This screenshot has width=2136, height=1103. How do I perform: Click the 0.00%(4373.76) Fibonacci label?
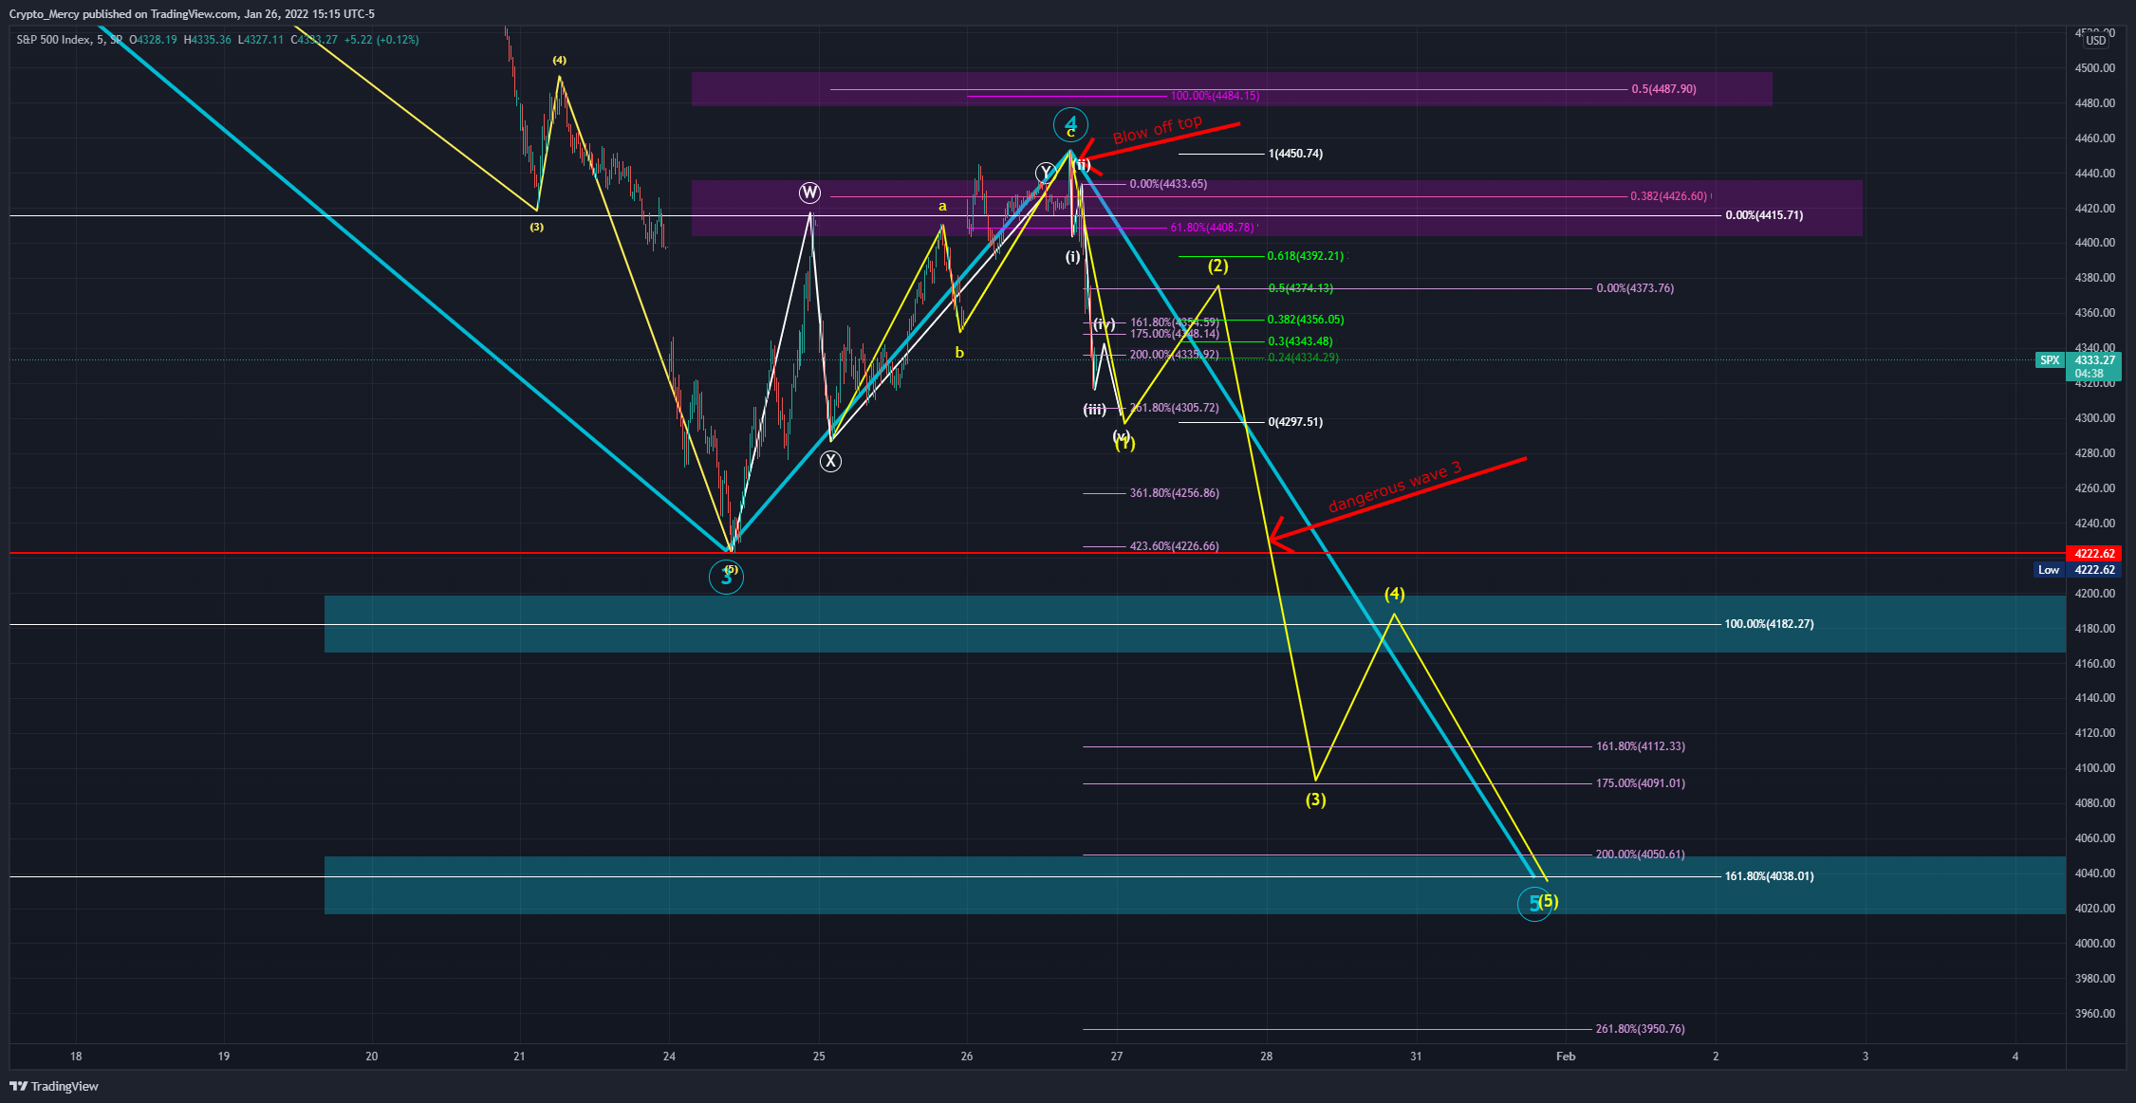point(1635,288)
